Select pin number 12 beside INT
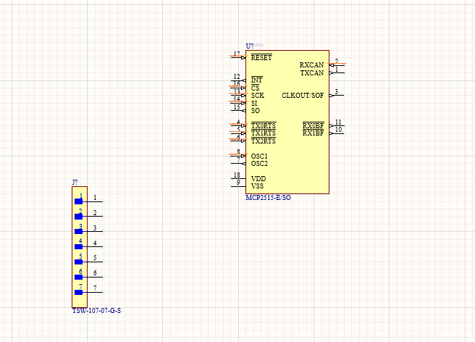Screen dimensions: 475x342 point(237,76)
